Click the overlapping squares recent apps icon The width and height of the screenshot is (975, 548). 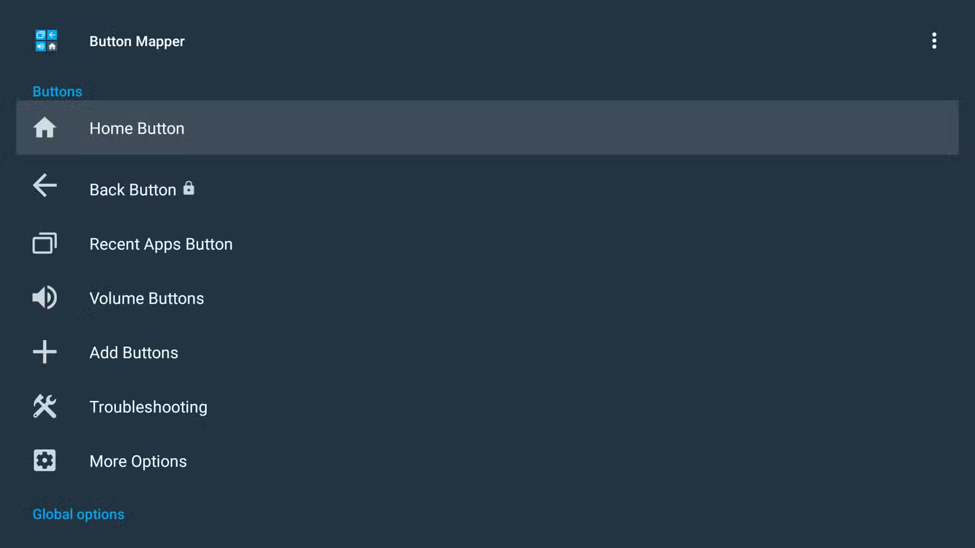pos(44,243)
